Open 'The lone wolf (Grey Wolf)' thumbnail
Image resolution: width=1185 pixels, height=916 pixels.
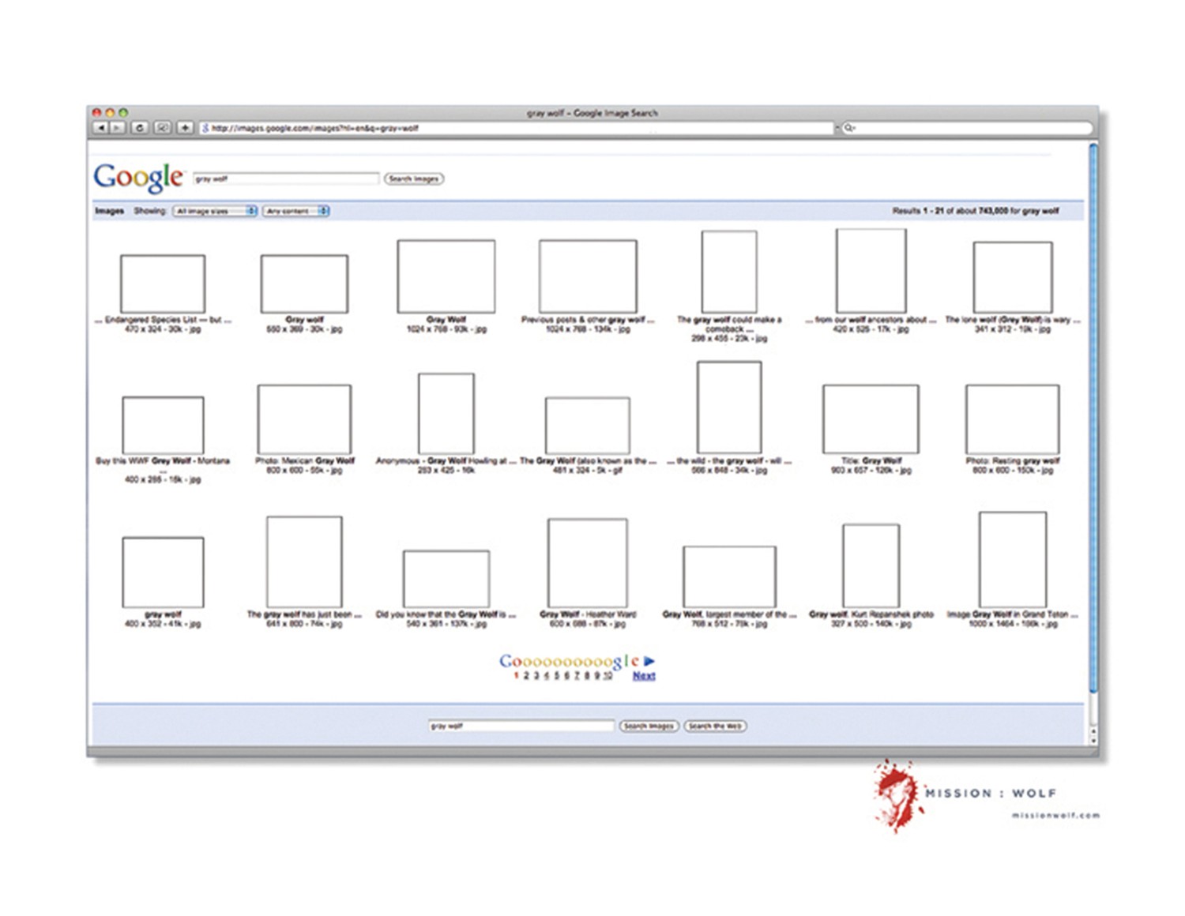(1013, 277)
